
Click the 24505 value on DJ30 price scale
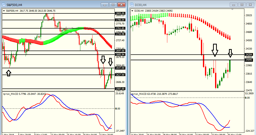pos(249,40)
